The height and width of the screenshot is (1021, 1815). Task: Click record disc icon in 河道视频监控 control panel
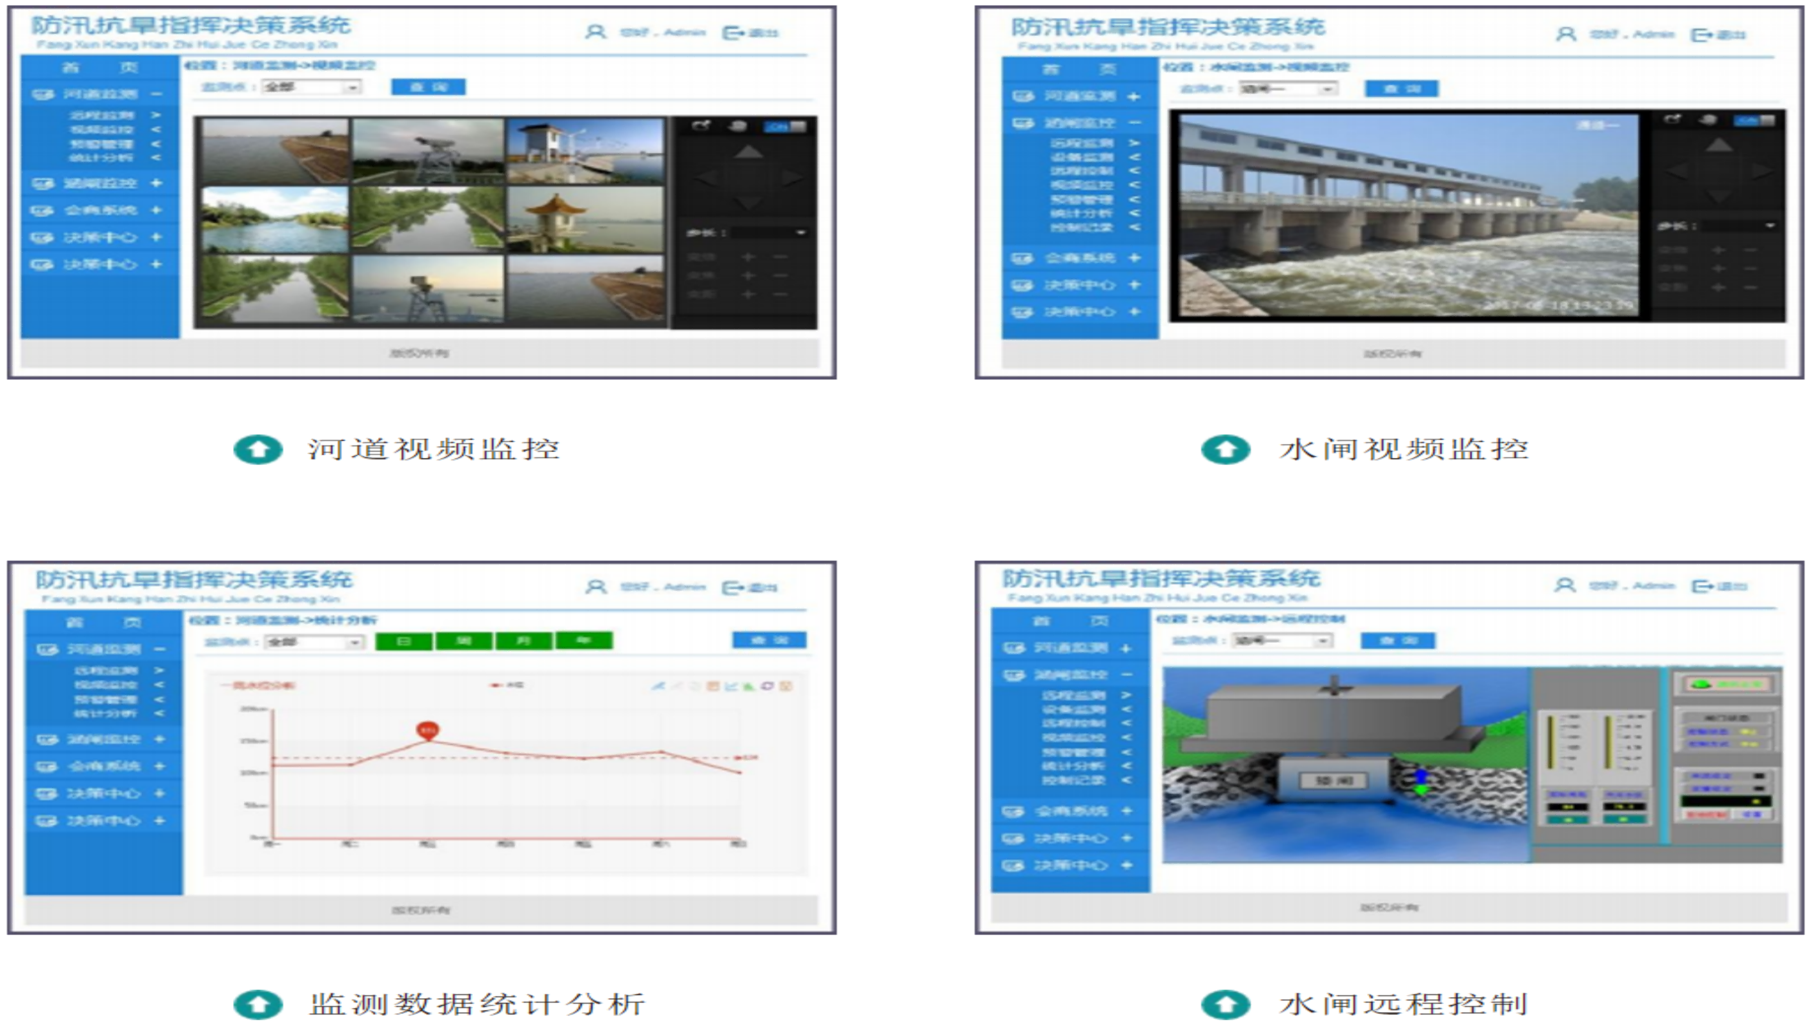(x=738, y=126)
